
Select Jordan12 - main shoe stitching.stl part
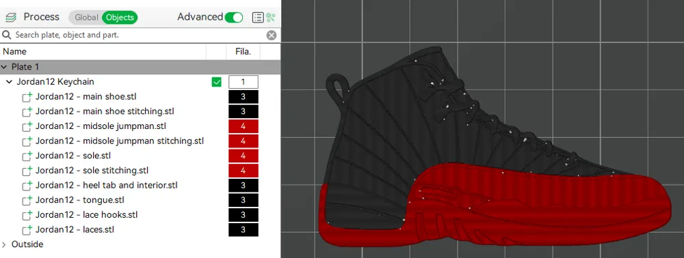(105, 111)
